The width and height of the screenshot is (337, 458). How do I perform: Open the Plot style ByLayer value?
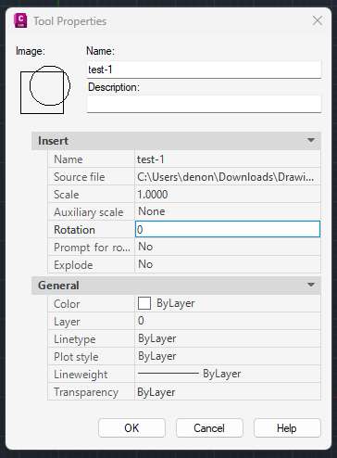228,356
